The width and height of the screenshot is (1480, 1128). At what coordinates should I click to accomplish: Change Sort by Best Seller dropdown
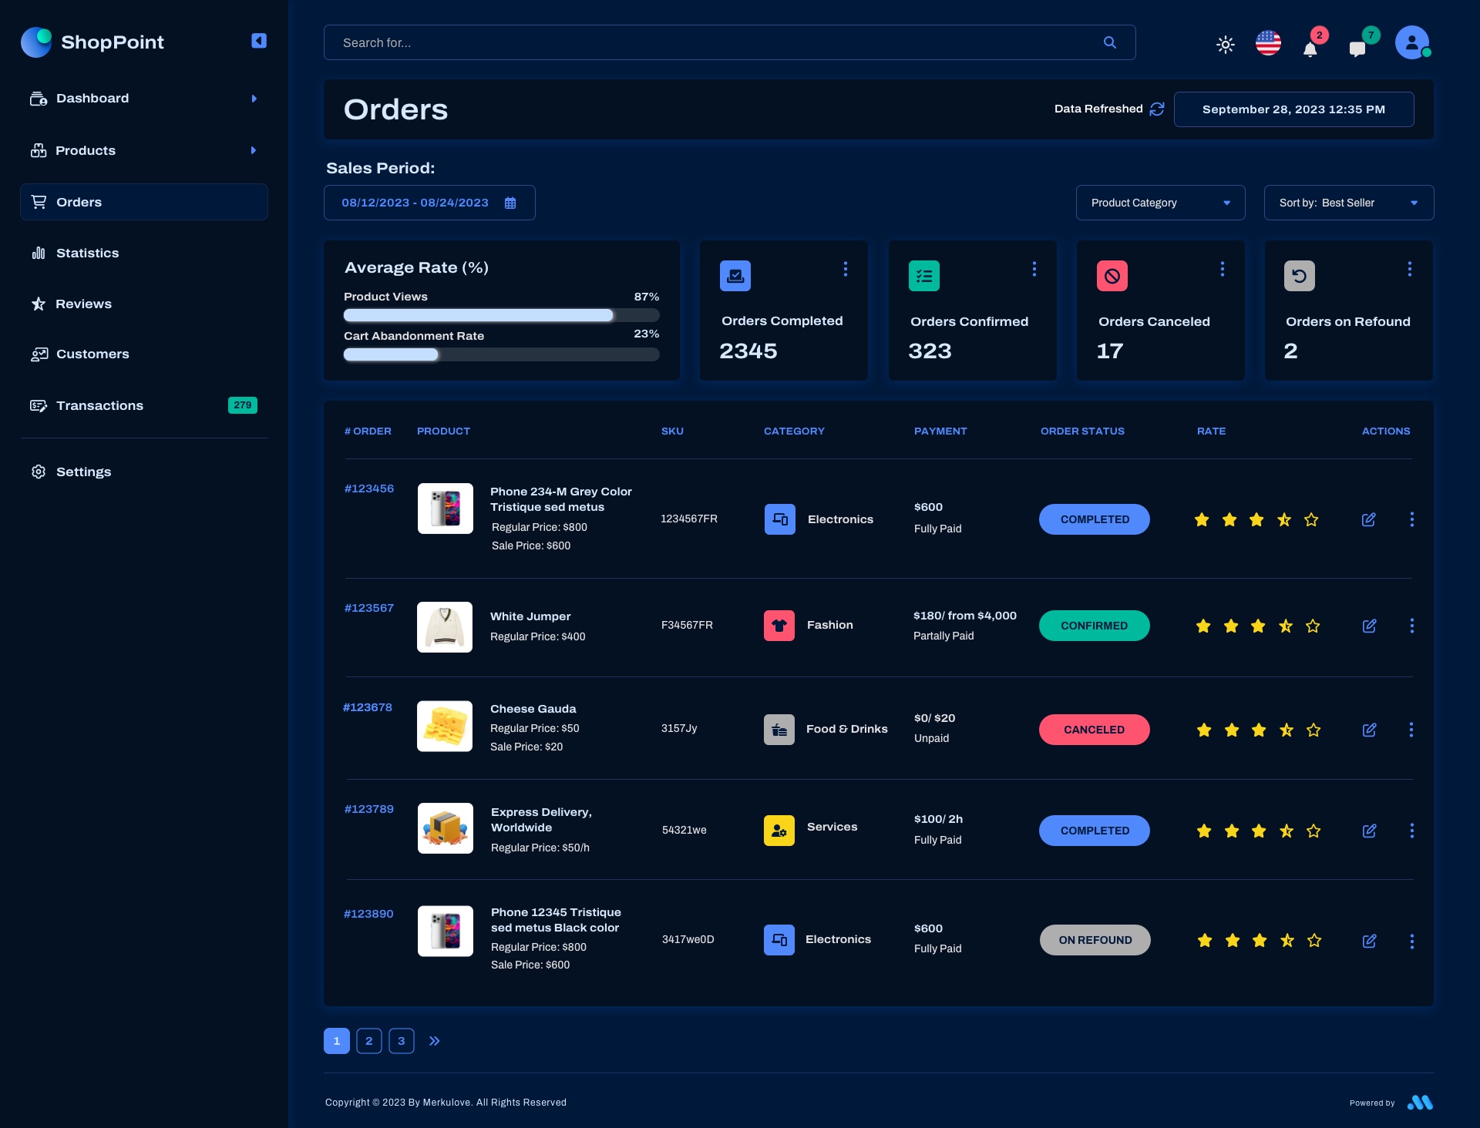pos(1347,203)
